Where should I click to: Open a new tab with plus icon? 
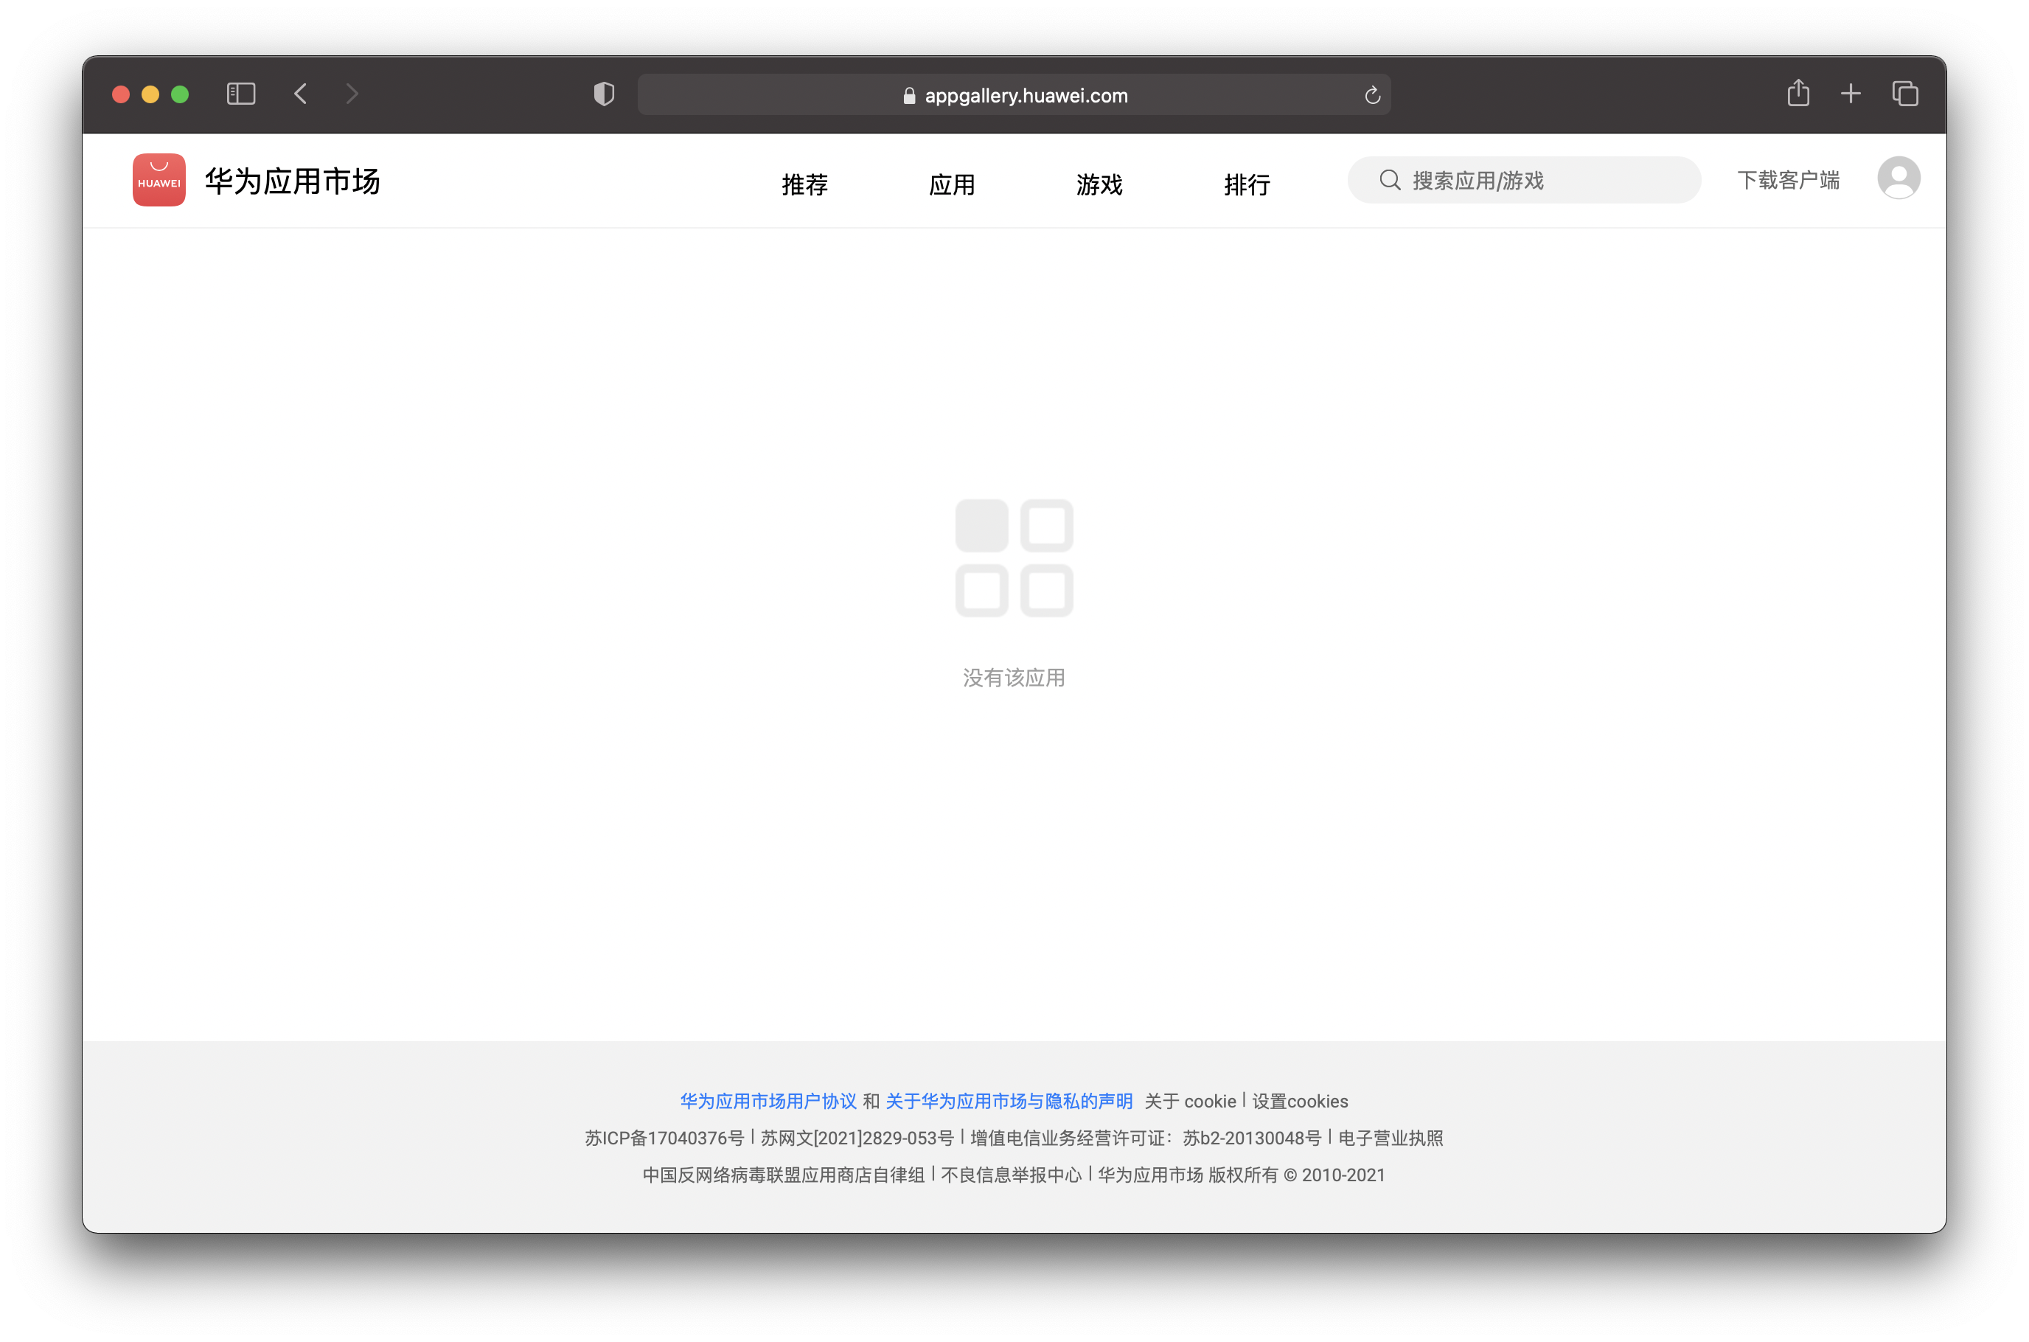click(1850, 94)
